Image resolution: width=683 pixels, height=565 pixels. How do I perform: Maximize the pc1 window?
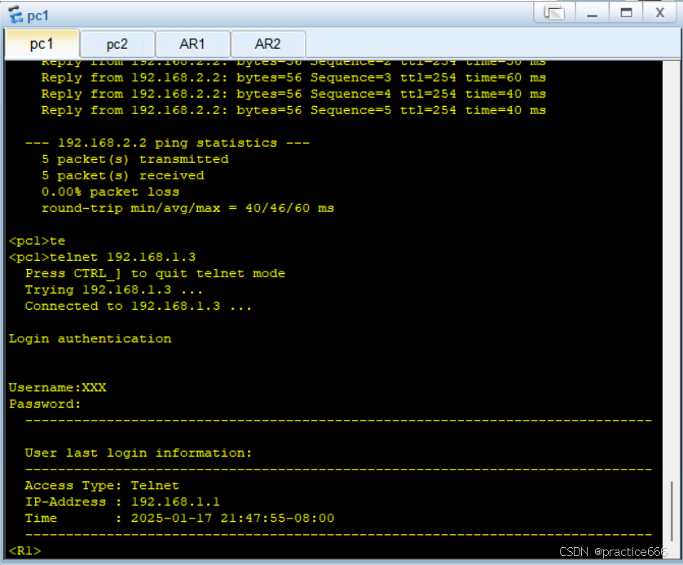tap(626, 12)
